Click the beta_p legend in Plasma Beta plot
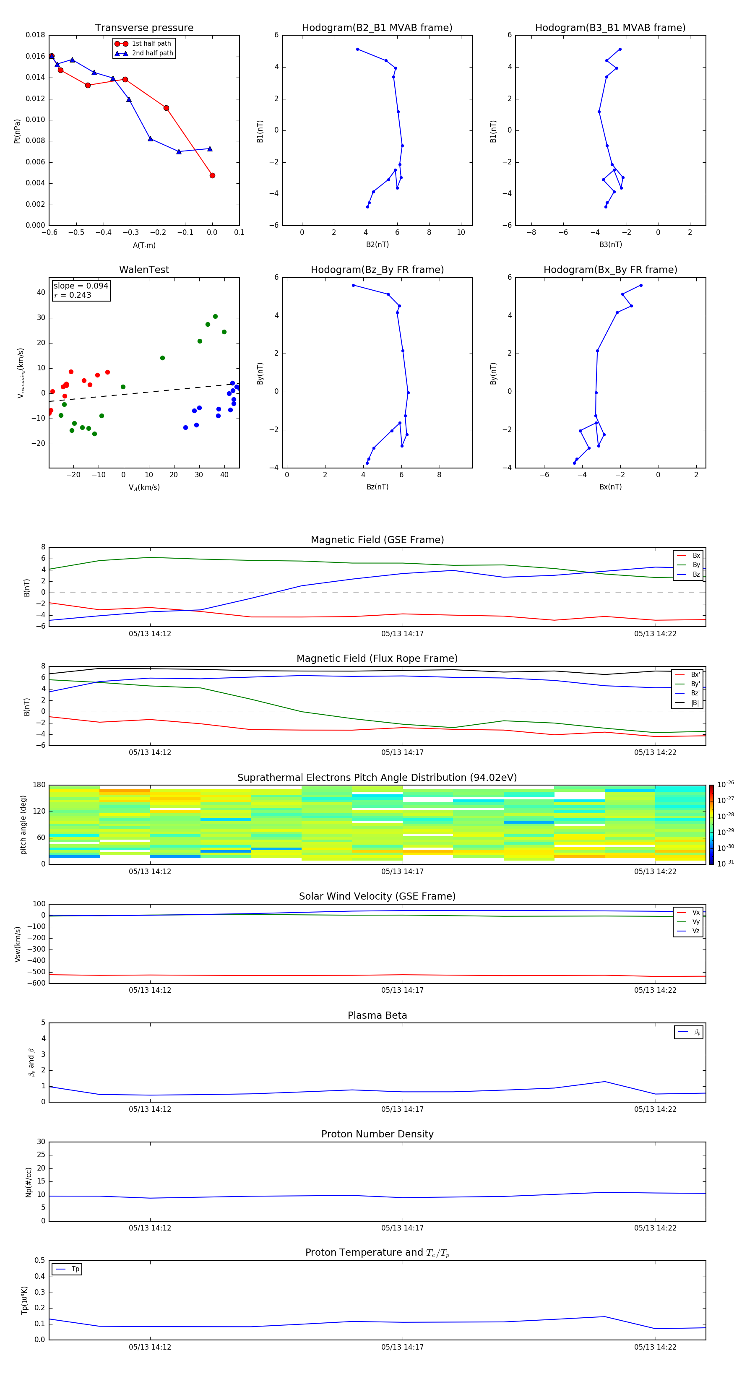The height and width of the screenshot is (1384, 755). [689, 1032]
